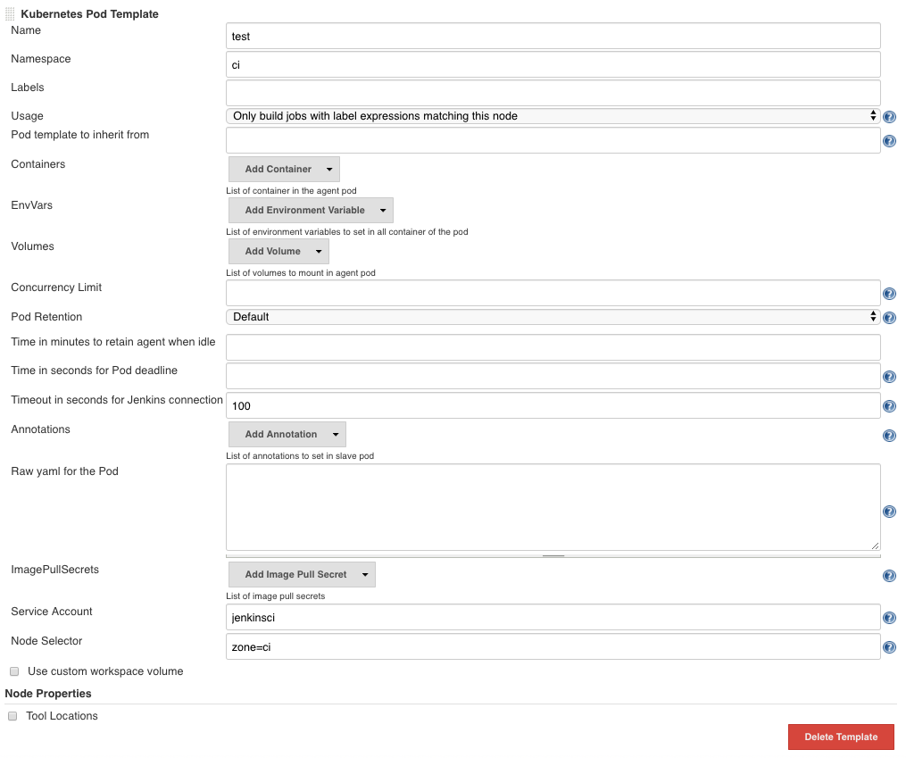Click 'List of container in the agent pod' text
The image size is (906, 758).
[291, 191]
